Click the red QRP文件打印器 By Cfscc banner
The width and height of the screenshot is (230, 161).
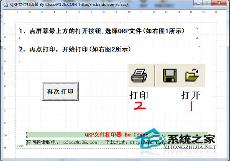pos(117,135)
